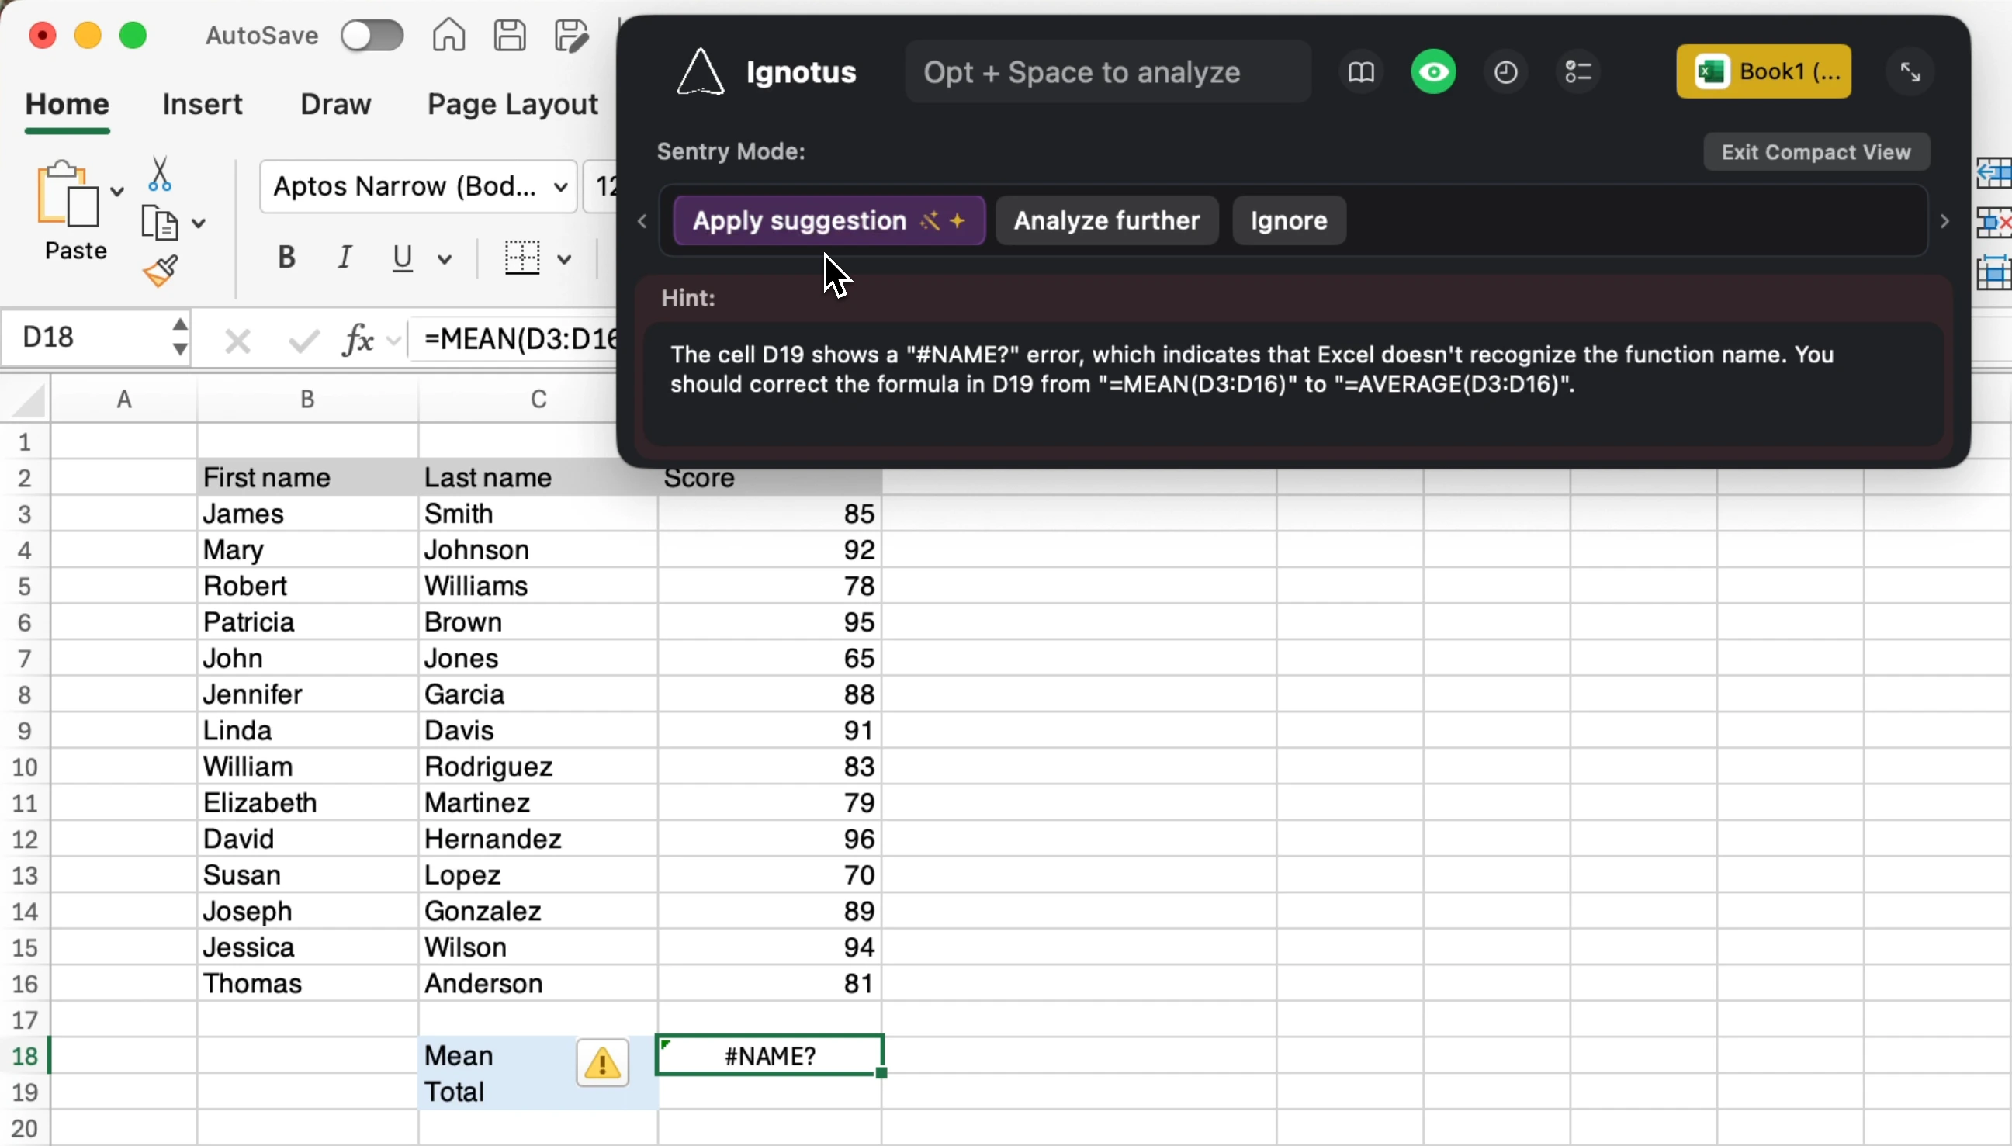Confirm formula entry with the checkmark icon

(x=303, y=339)
